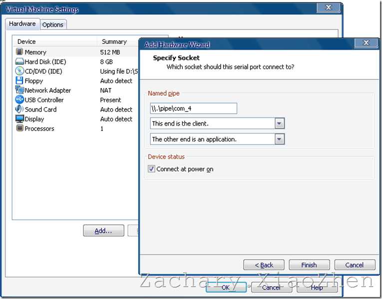Image resolution: width=382 pixels, height=299 pixels.
Task: Switch to the Hardware tab
Action: click(x=22, y=24)
